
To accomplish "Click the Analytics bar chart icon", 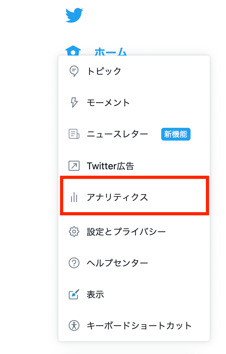I will pyautogui.click(x=74, y=197).
